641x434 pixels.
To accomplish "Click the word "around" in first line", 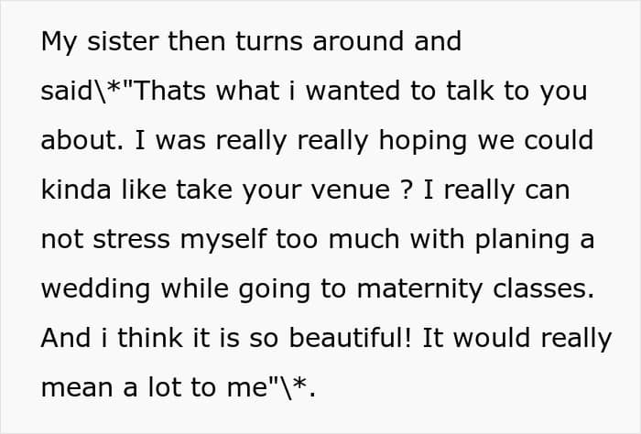I will pos(358,41).
